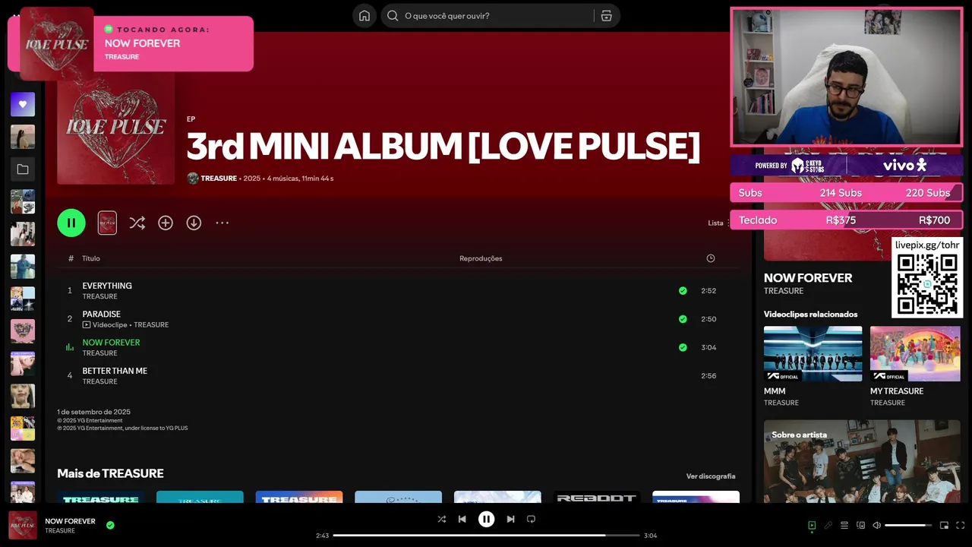The image size is (972, 547).
Task: Open the folder item in the sidebar
Action: tap(23, 169)
